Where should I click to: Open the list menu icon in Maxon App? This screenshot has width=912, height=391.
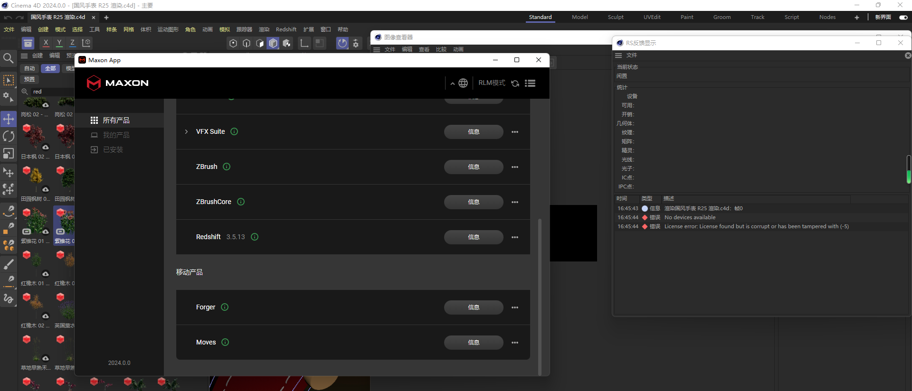tap(530, 84)
